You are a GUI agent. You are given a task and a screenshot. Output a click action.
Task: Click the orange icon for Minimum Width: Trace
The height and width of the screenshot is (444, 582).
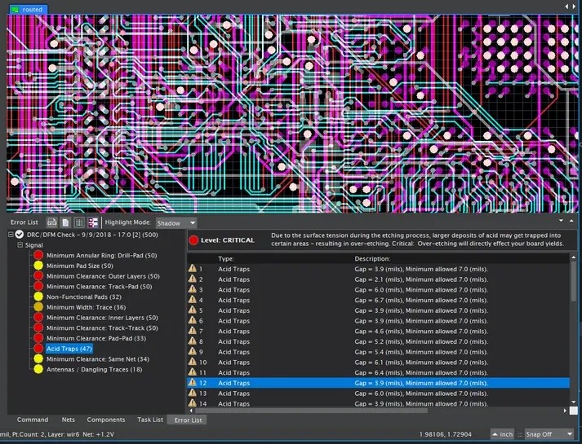click(38, 307)
